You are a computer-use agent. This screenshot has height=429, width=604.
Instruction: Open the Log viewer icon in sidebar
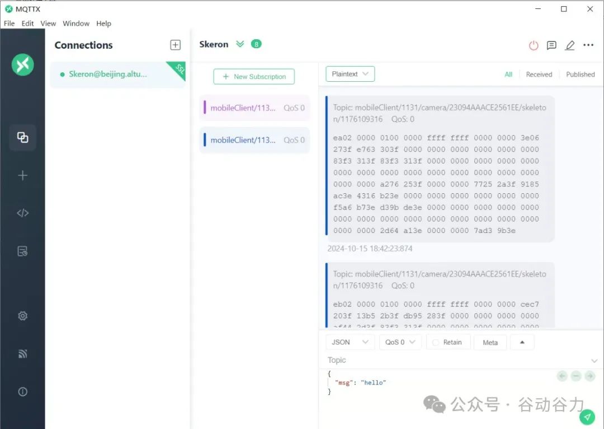(22, 251)
